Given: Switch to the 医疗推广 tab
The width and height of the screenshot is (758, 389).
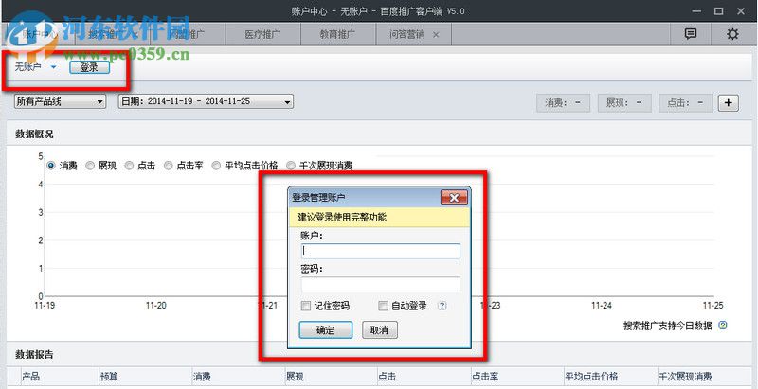Looking at the screenshot, I should pos(262,35).
